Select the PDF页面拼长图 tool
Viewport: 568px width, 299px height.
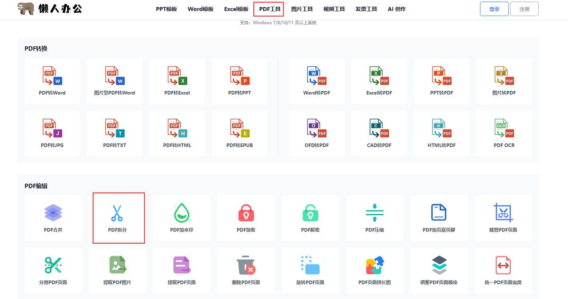[374, 271]
